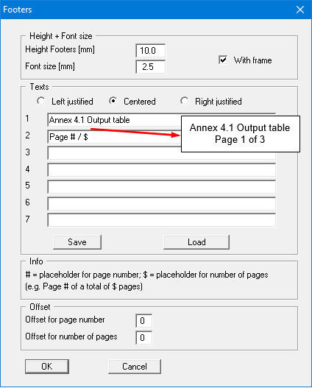Click into empty text line 3 field

click(x=162, y=153)
